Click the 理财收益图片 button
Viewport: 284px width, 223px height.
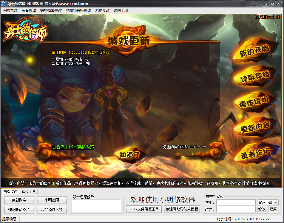[x=19, y=210]
